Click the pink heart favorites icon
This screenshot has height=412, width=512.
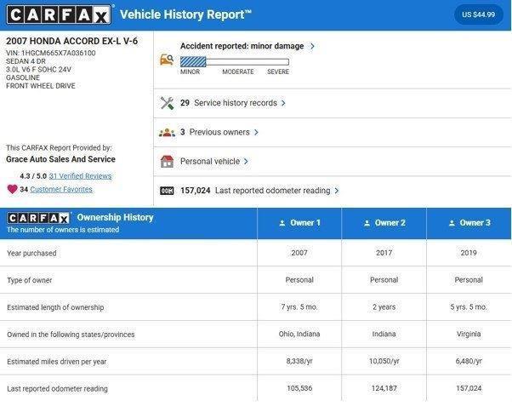(x=13, y=189)
